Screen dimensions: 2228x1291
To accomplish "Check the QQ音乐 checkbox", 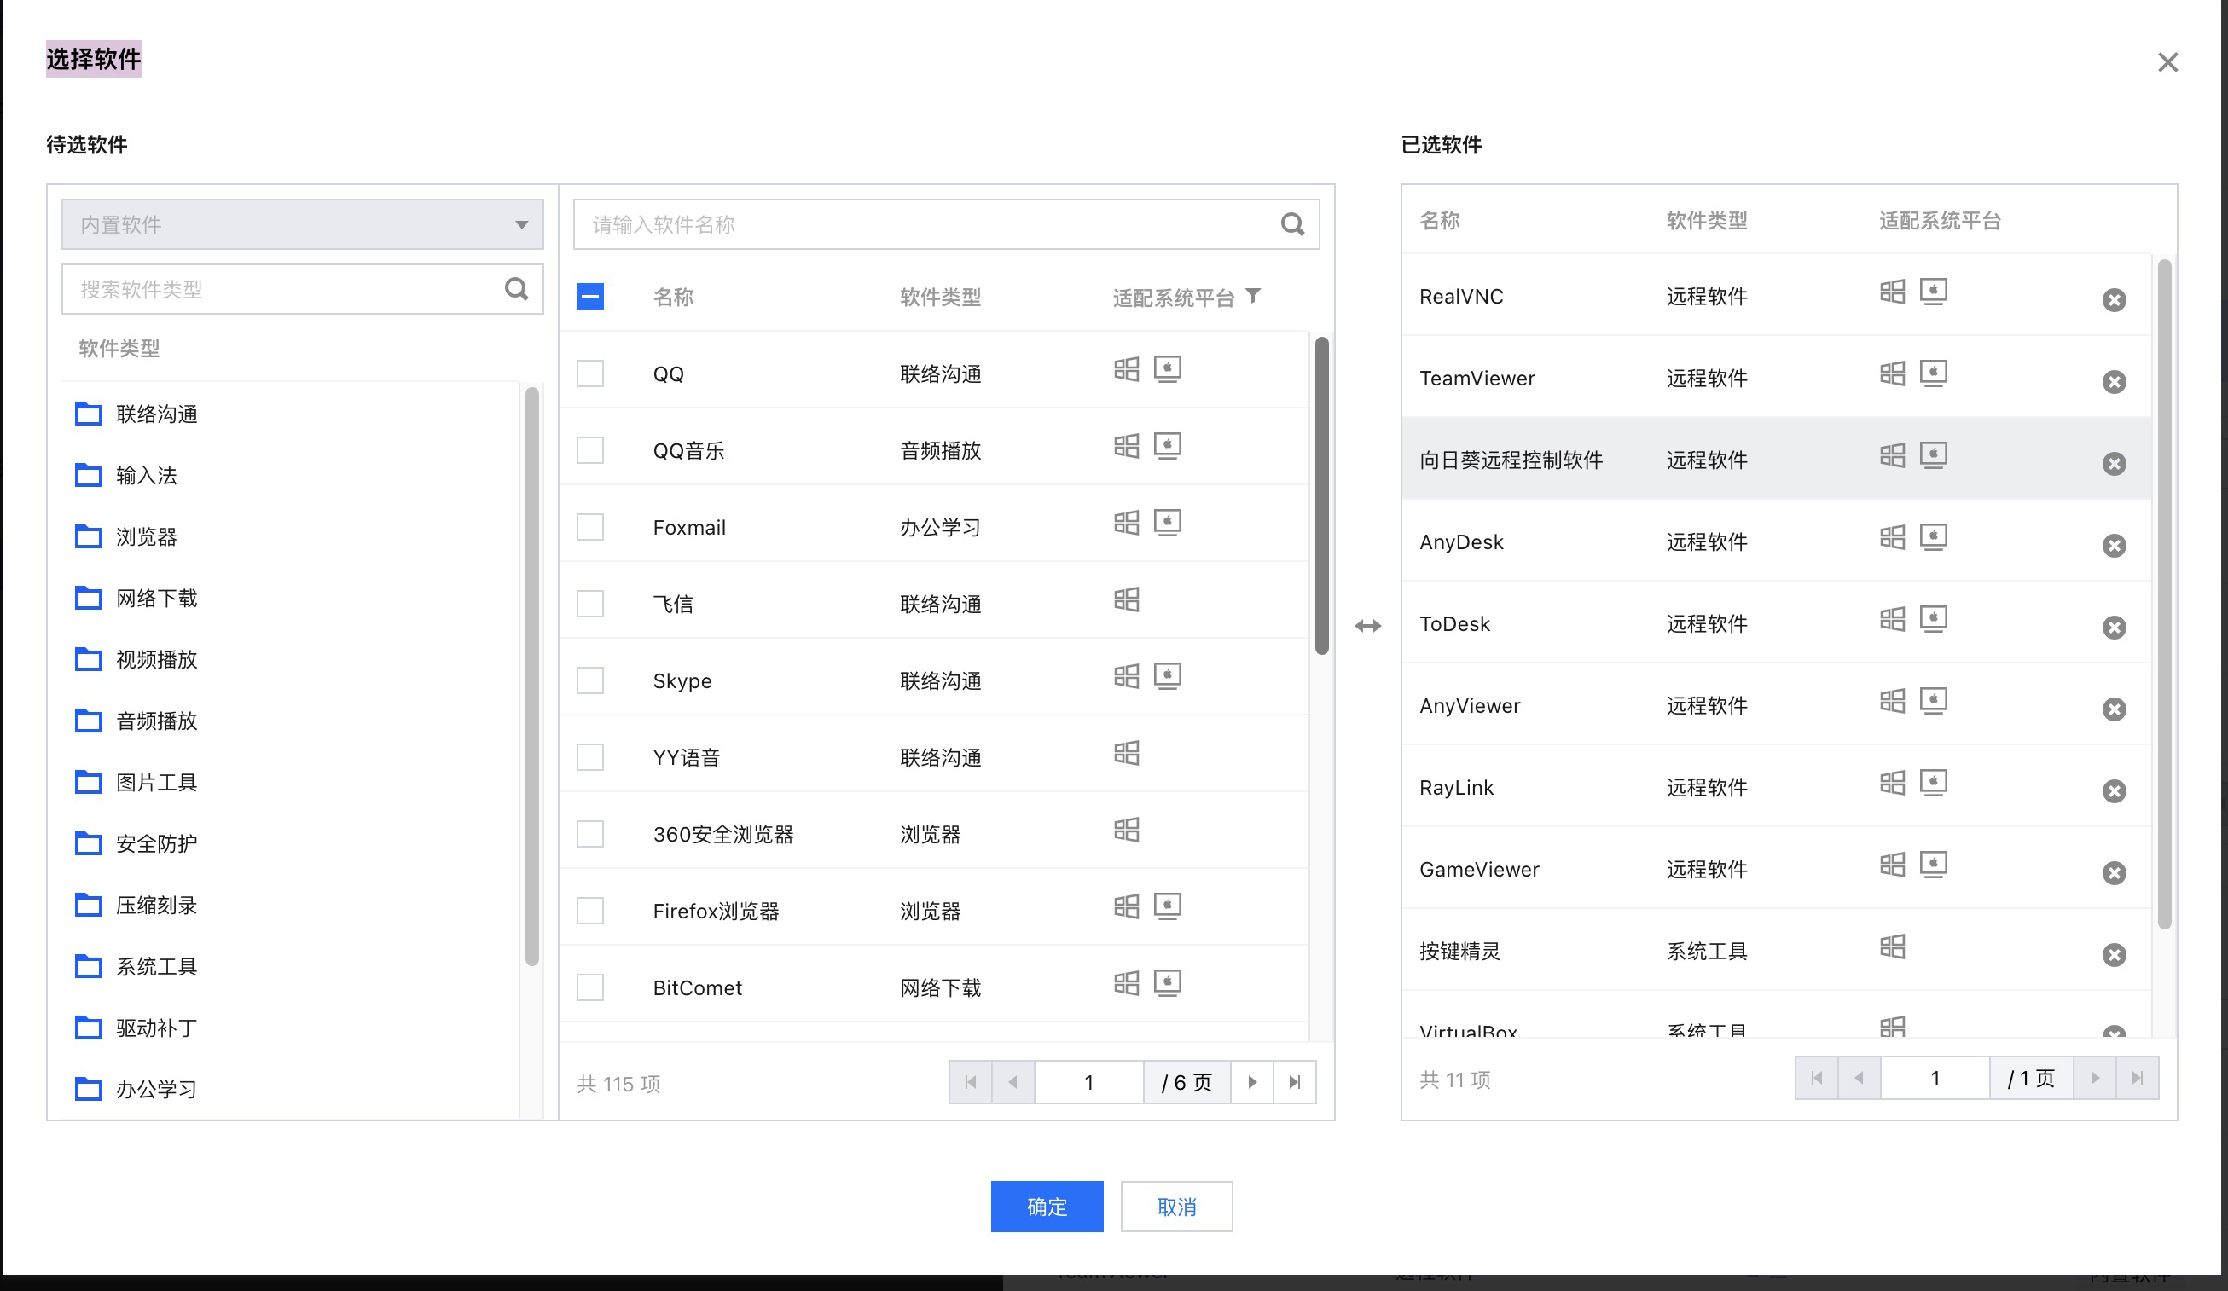I will tap(589, 449).
